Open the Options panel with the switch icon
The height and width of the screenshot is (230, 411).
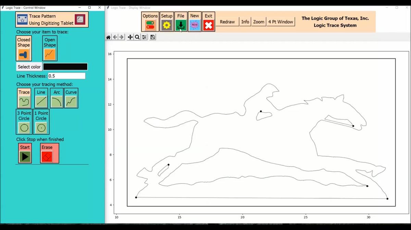pyautogui.click(x=150, y=21)
